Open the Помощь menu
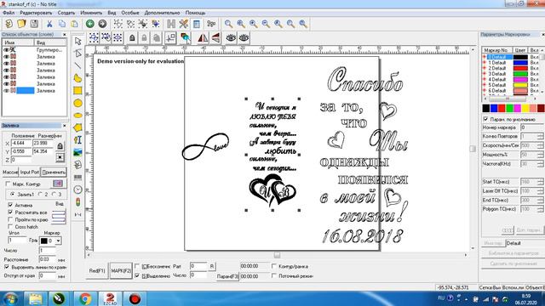 tap(195, 13)
